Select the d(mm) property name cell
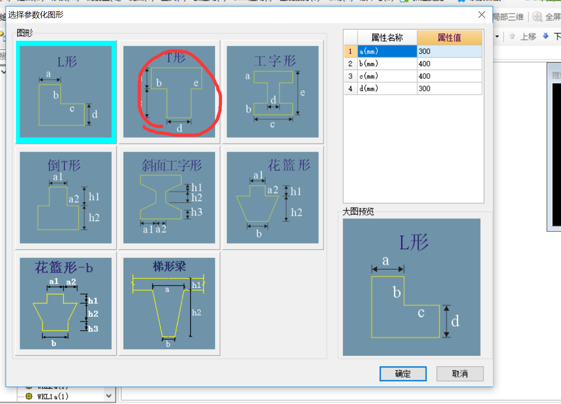561x404 pixels. pos(387,88)
